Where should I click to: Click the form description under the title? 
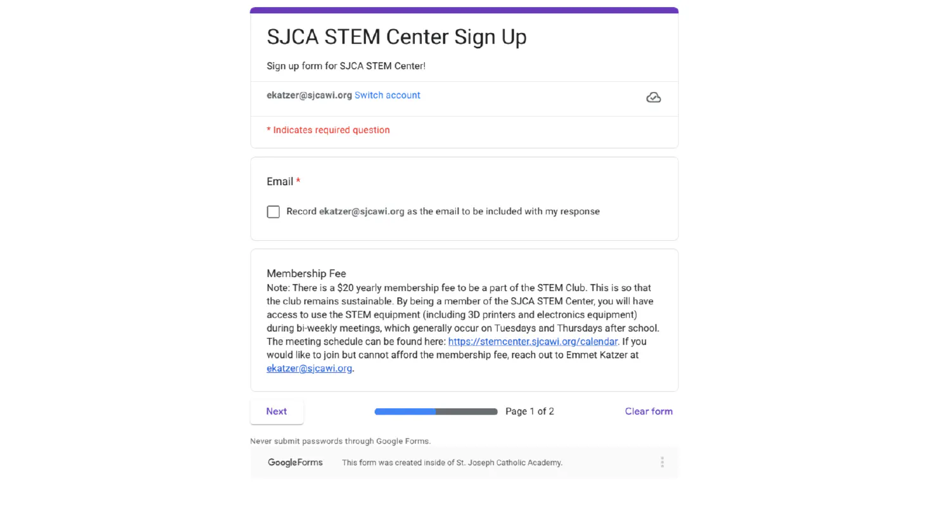click(x=346, y=66)
